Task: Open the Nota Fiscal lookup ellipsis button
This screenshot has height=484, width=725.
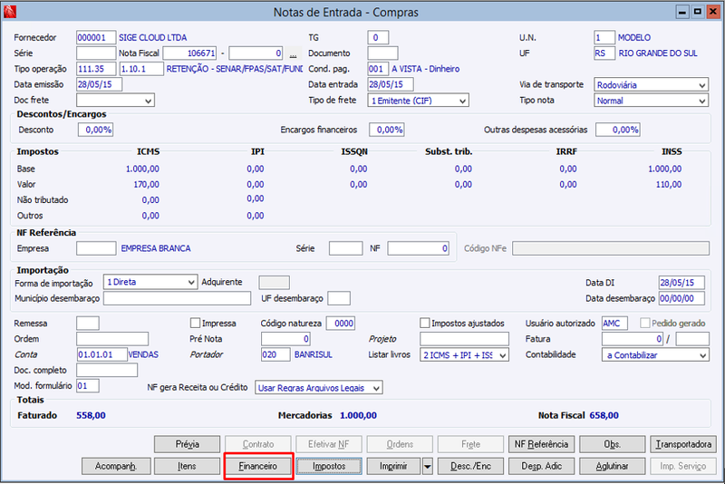Action: [x=293, y=53]
